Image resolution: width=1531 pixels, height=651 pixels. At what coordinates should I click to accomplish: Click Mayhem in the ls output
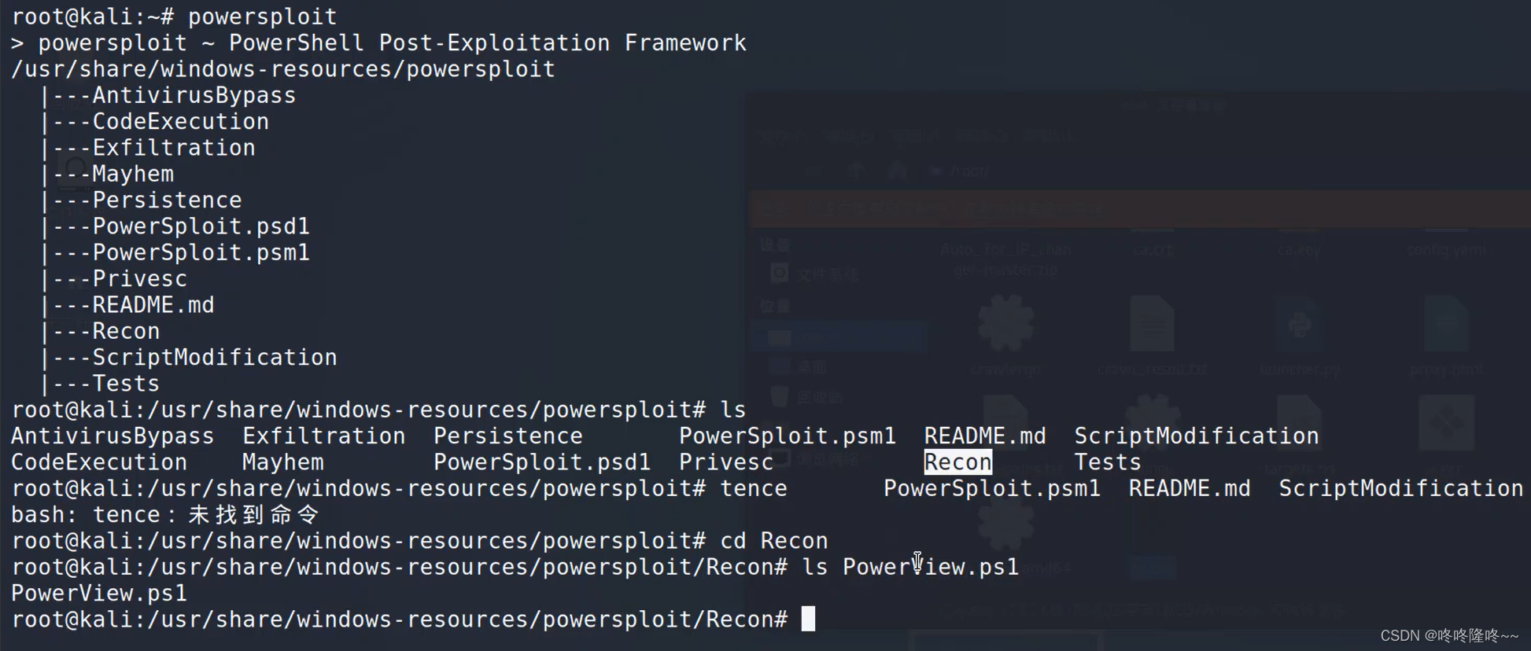[282, 462]
